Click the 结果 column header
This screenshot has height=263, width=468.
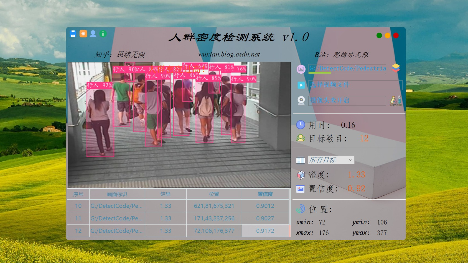(x=166, y=194)
